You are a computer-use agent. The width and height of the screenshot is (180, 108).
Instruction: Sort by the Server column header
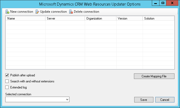tap(65, 18)
